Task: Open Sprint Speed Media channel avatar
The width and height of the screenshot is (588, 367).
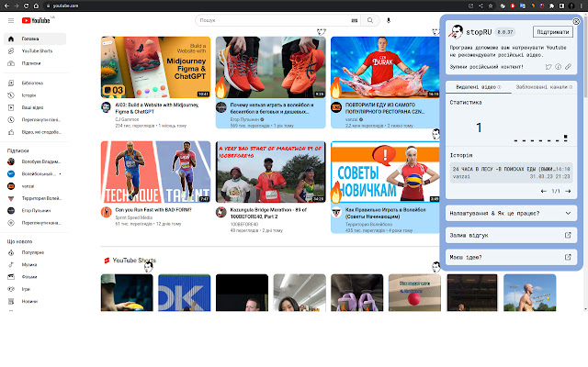Action: [107, 212]
